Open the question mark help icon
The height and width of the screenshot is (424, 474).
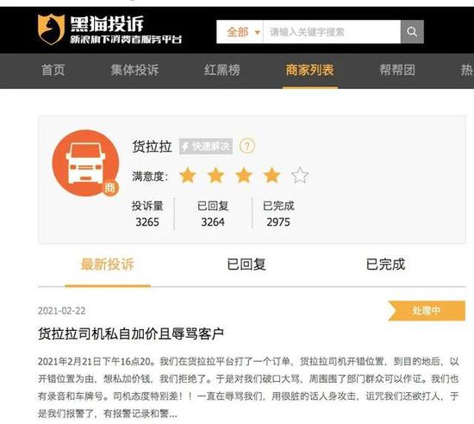[247, 147]
